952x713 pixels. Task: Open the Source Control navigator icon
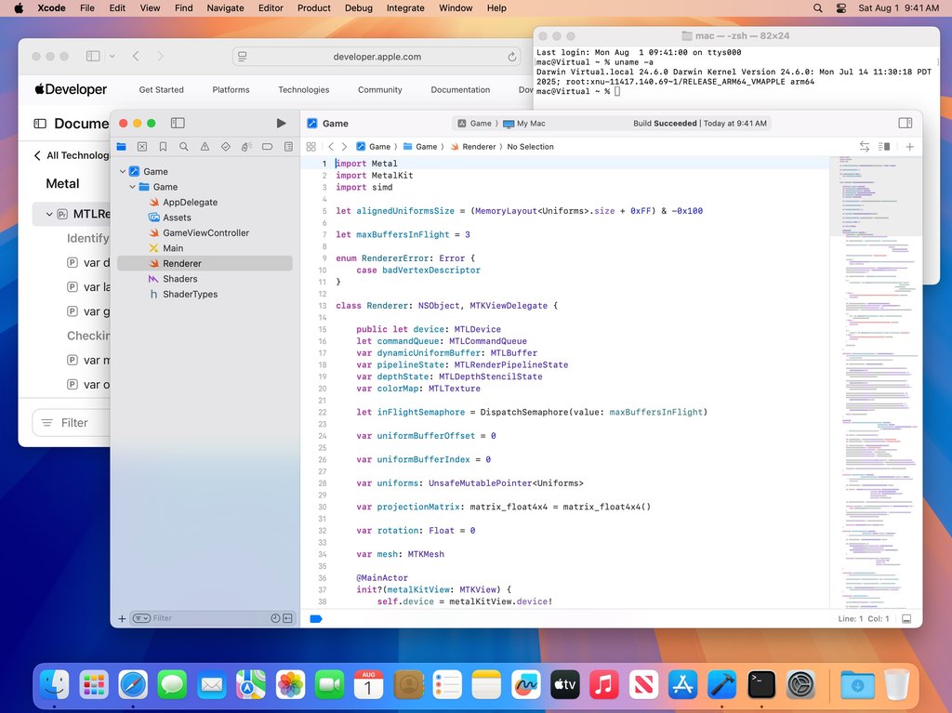point(142,146)
